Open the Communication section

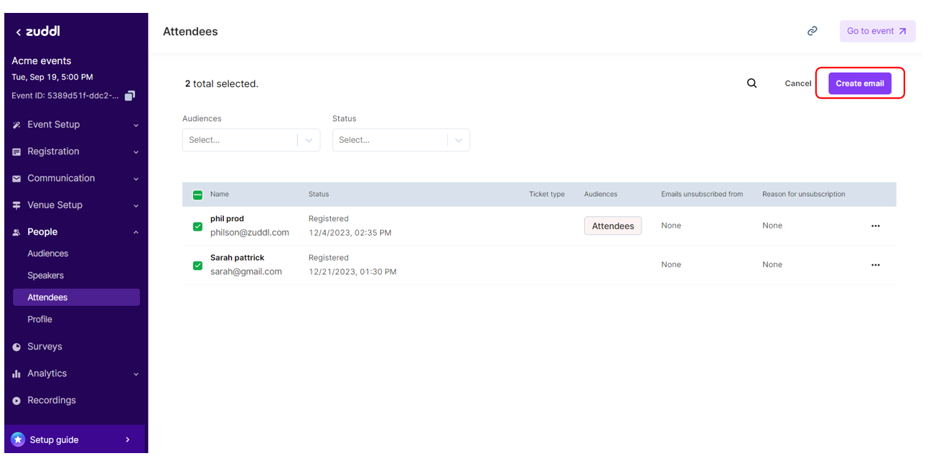click(x=16, y=177)
